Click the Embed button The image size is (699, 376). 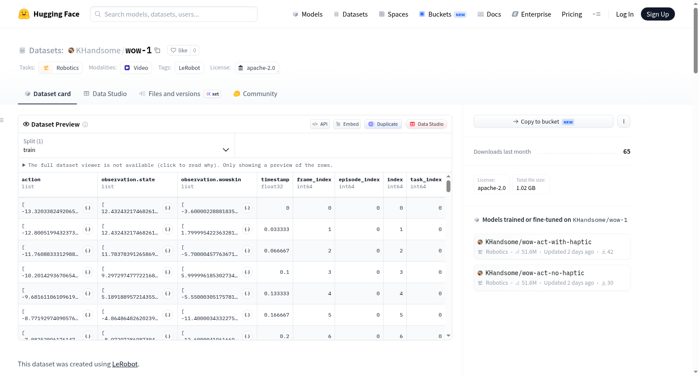[347, 124]
